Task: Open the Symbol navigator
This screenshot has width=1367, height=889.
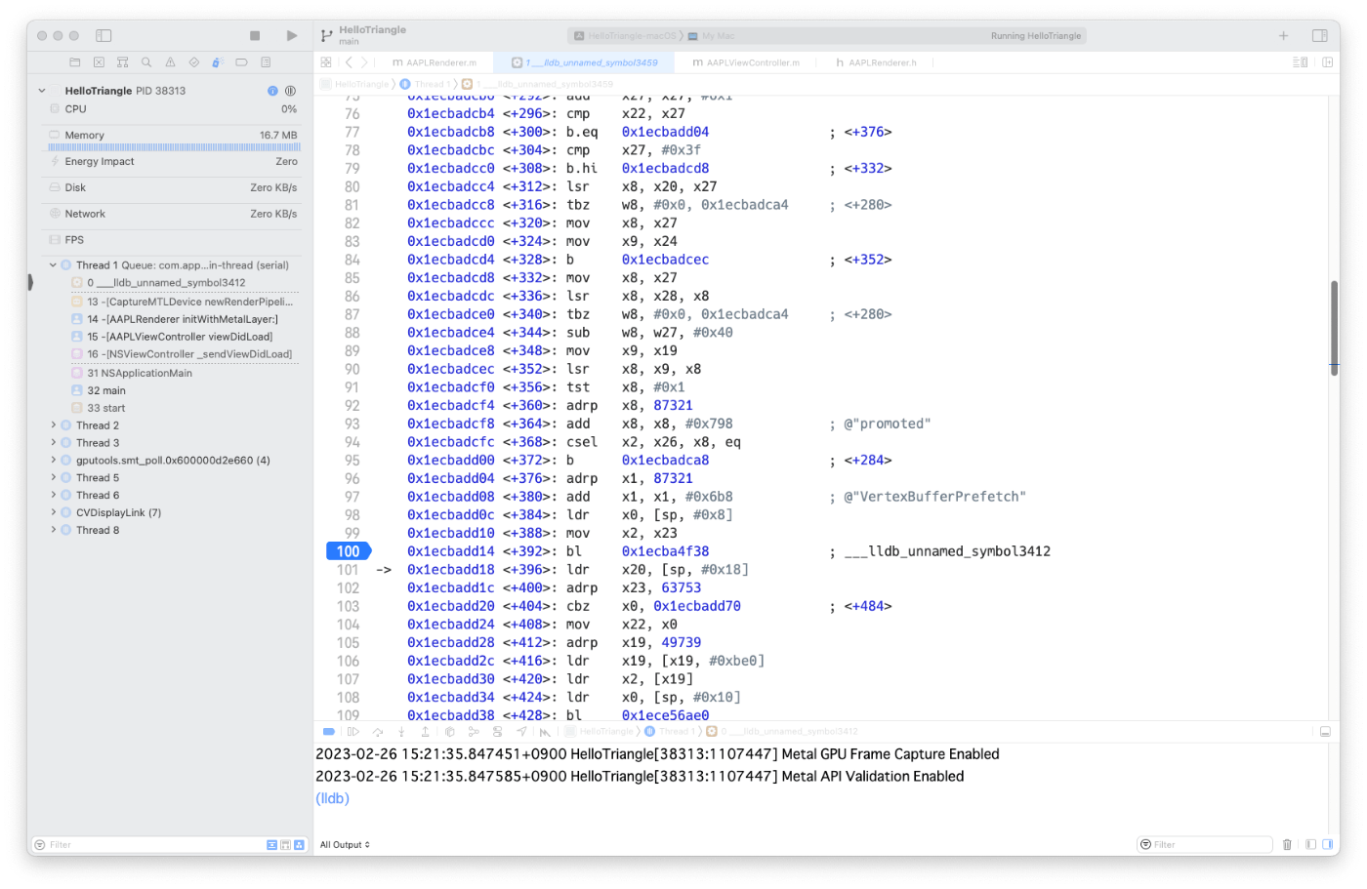Action: point(122,62)
